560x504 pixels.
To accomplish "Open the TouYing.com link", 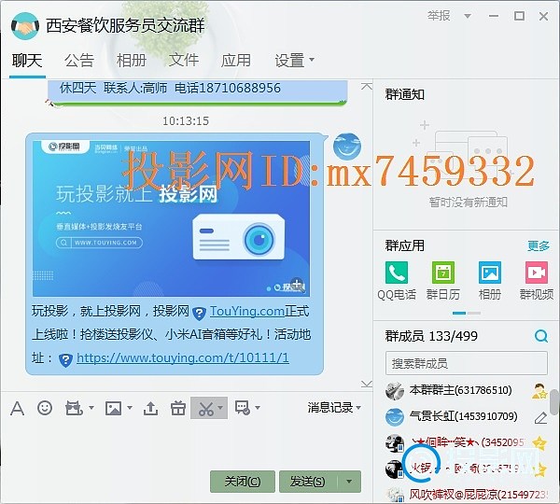I will (x=247, y=311).
